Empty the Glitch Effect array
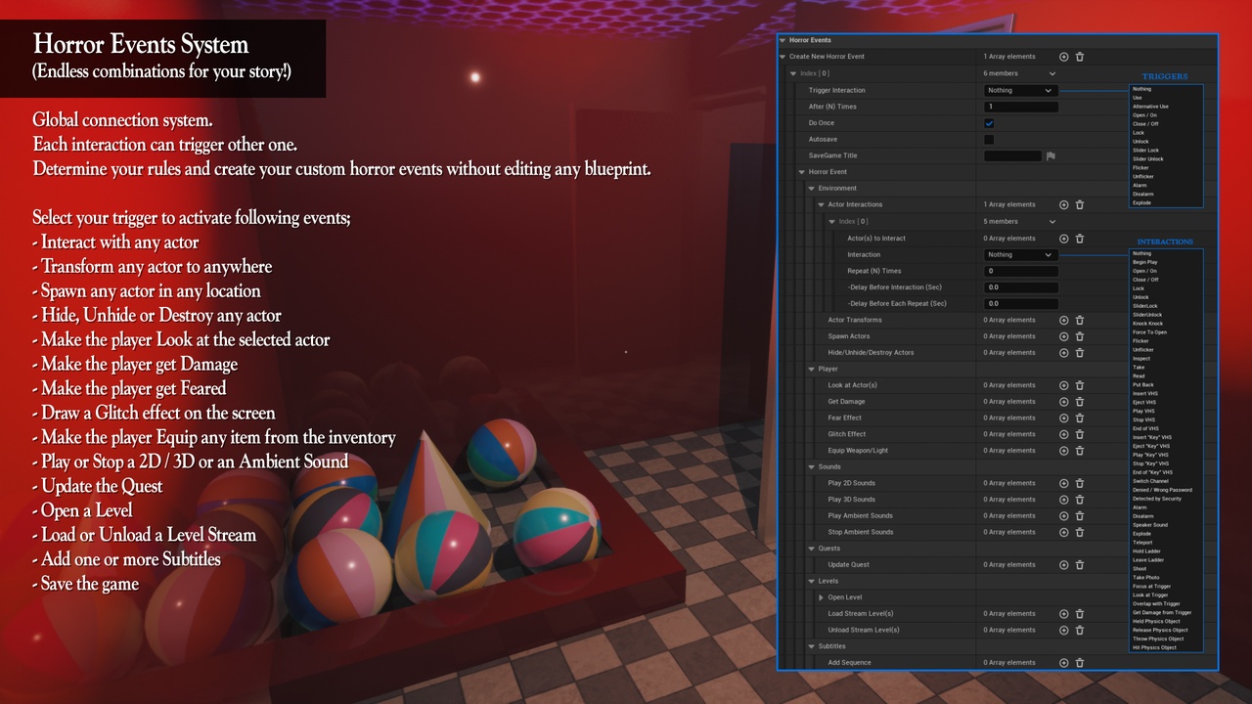The height and width of the screenshot is (704, 1252). (1080, 434)
